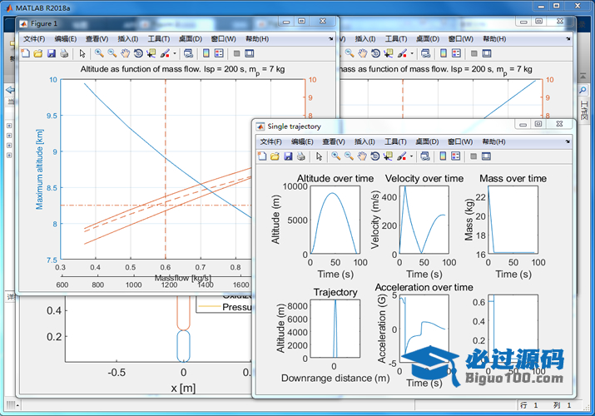Print figure icon in Figure 1 toolbar

tap(64, 53)
